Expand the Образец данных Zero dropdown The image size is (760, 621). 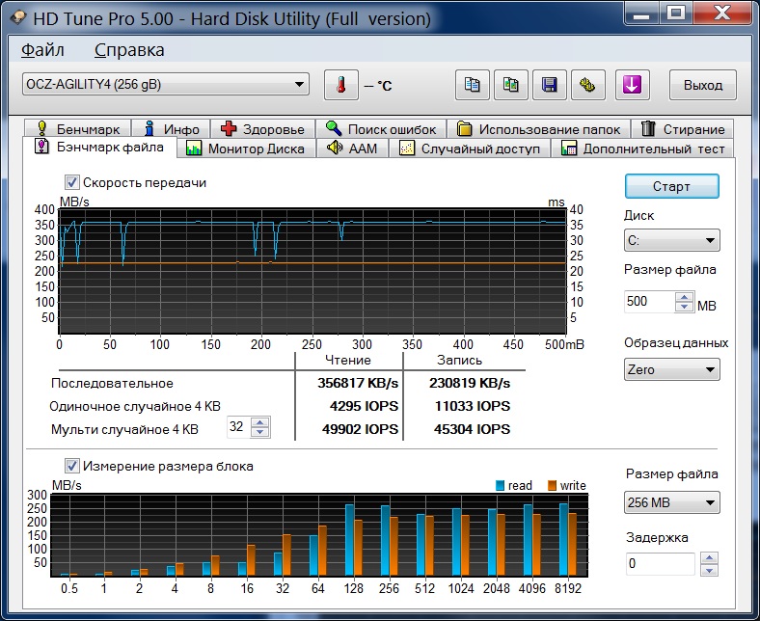click(671, 369)
